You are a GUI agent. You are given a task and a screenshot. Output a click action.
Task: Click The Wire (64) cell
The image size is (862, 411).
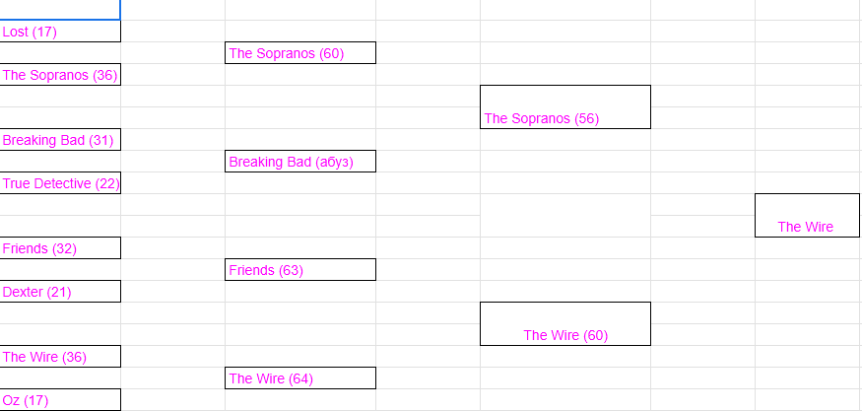tap(299, 378)
